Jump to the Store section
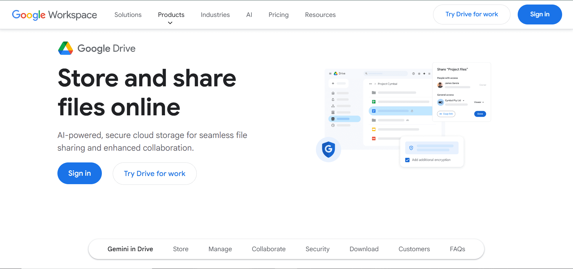Screen dimensions: 573x269 [x=181, y=249]
